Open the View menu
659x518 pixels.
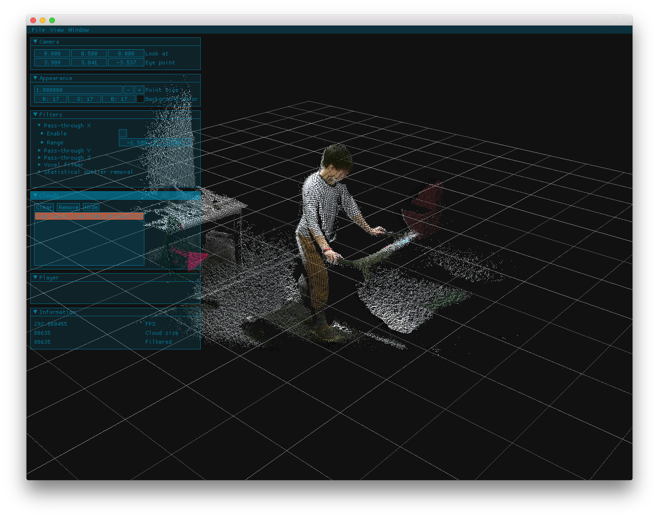tap(57, 30)
